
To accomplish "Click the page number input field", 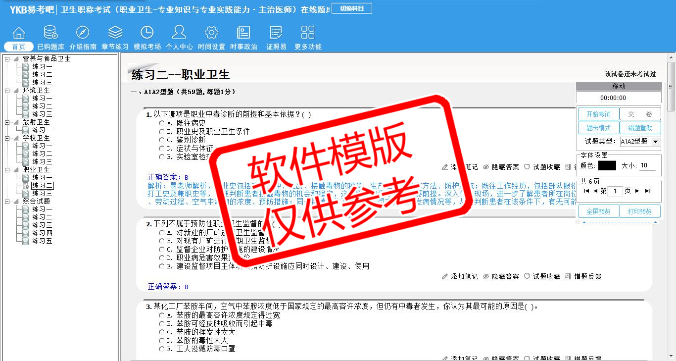I will pyautogui.click(x=615, y=191).
